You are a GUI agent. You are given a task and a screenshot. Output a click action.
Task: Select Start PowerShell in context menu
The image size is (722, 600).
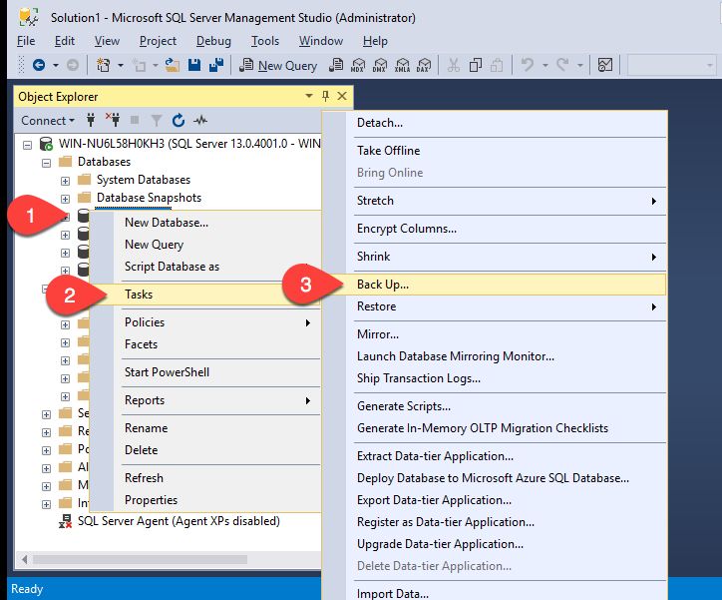pos(205,372)
